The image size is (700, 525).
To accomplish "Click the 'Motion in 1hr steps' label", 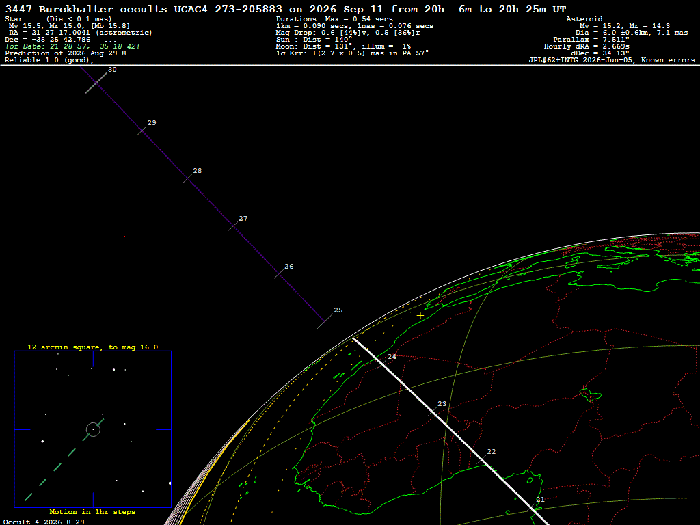I will (x=92, y=512).
